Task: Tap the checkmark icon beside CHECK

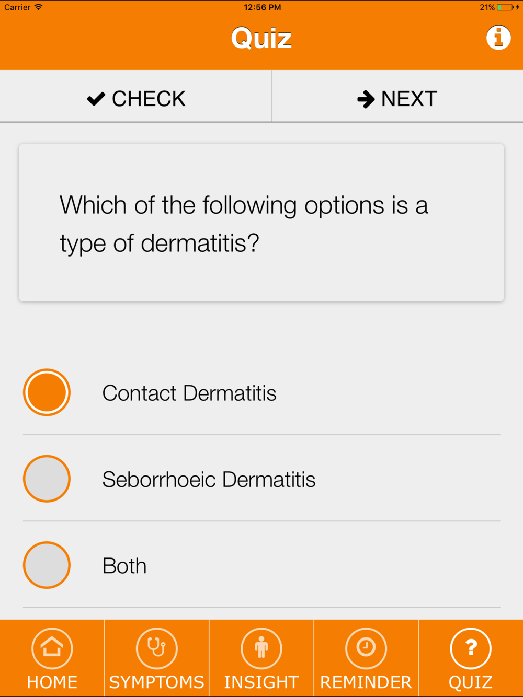Action: pos(96,98)
